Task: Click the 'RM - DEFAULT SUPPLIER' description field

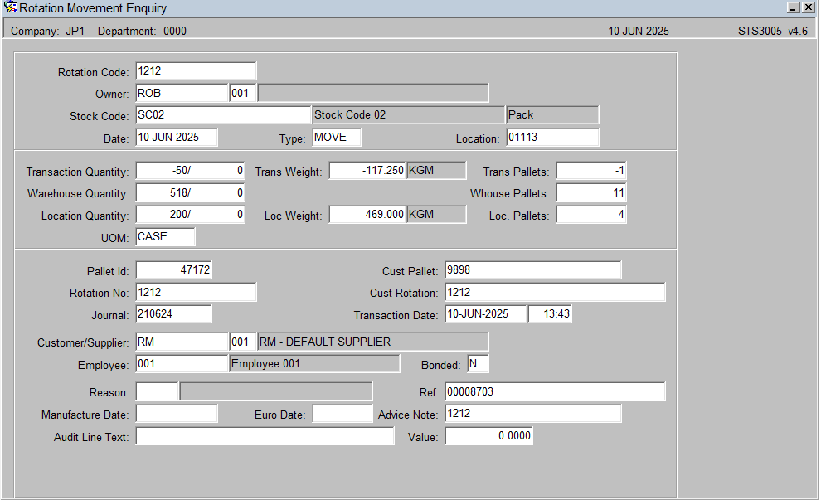Action: pos(373,342)
